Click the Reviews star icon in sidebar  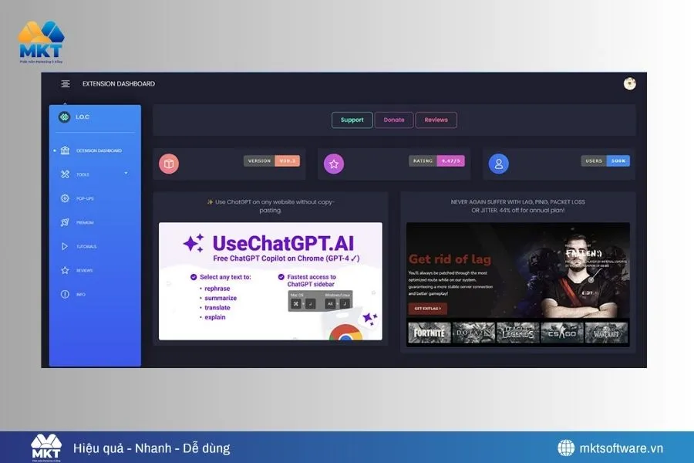[x=65, y=270]
